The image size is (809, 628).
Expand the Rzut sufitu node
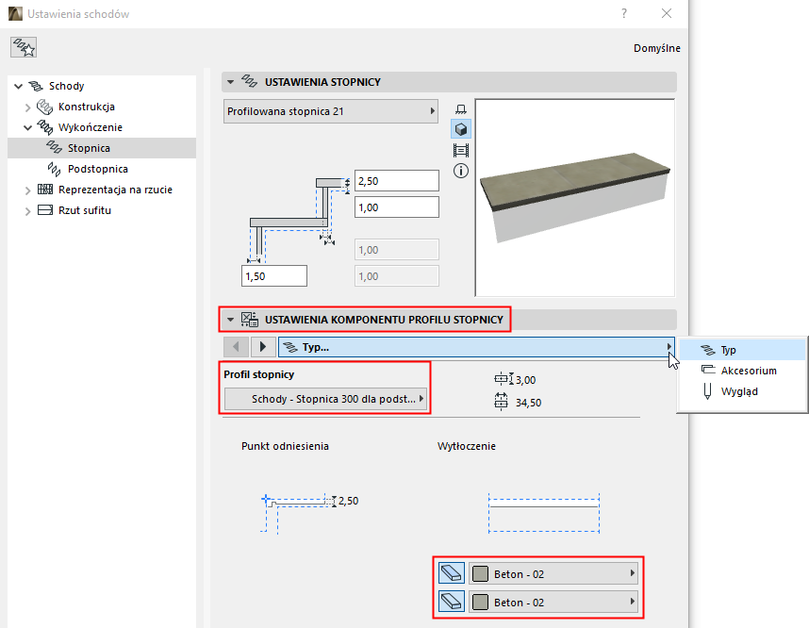[28, 211]
